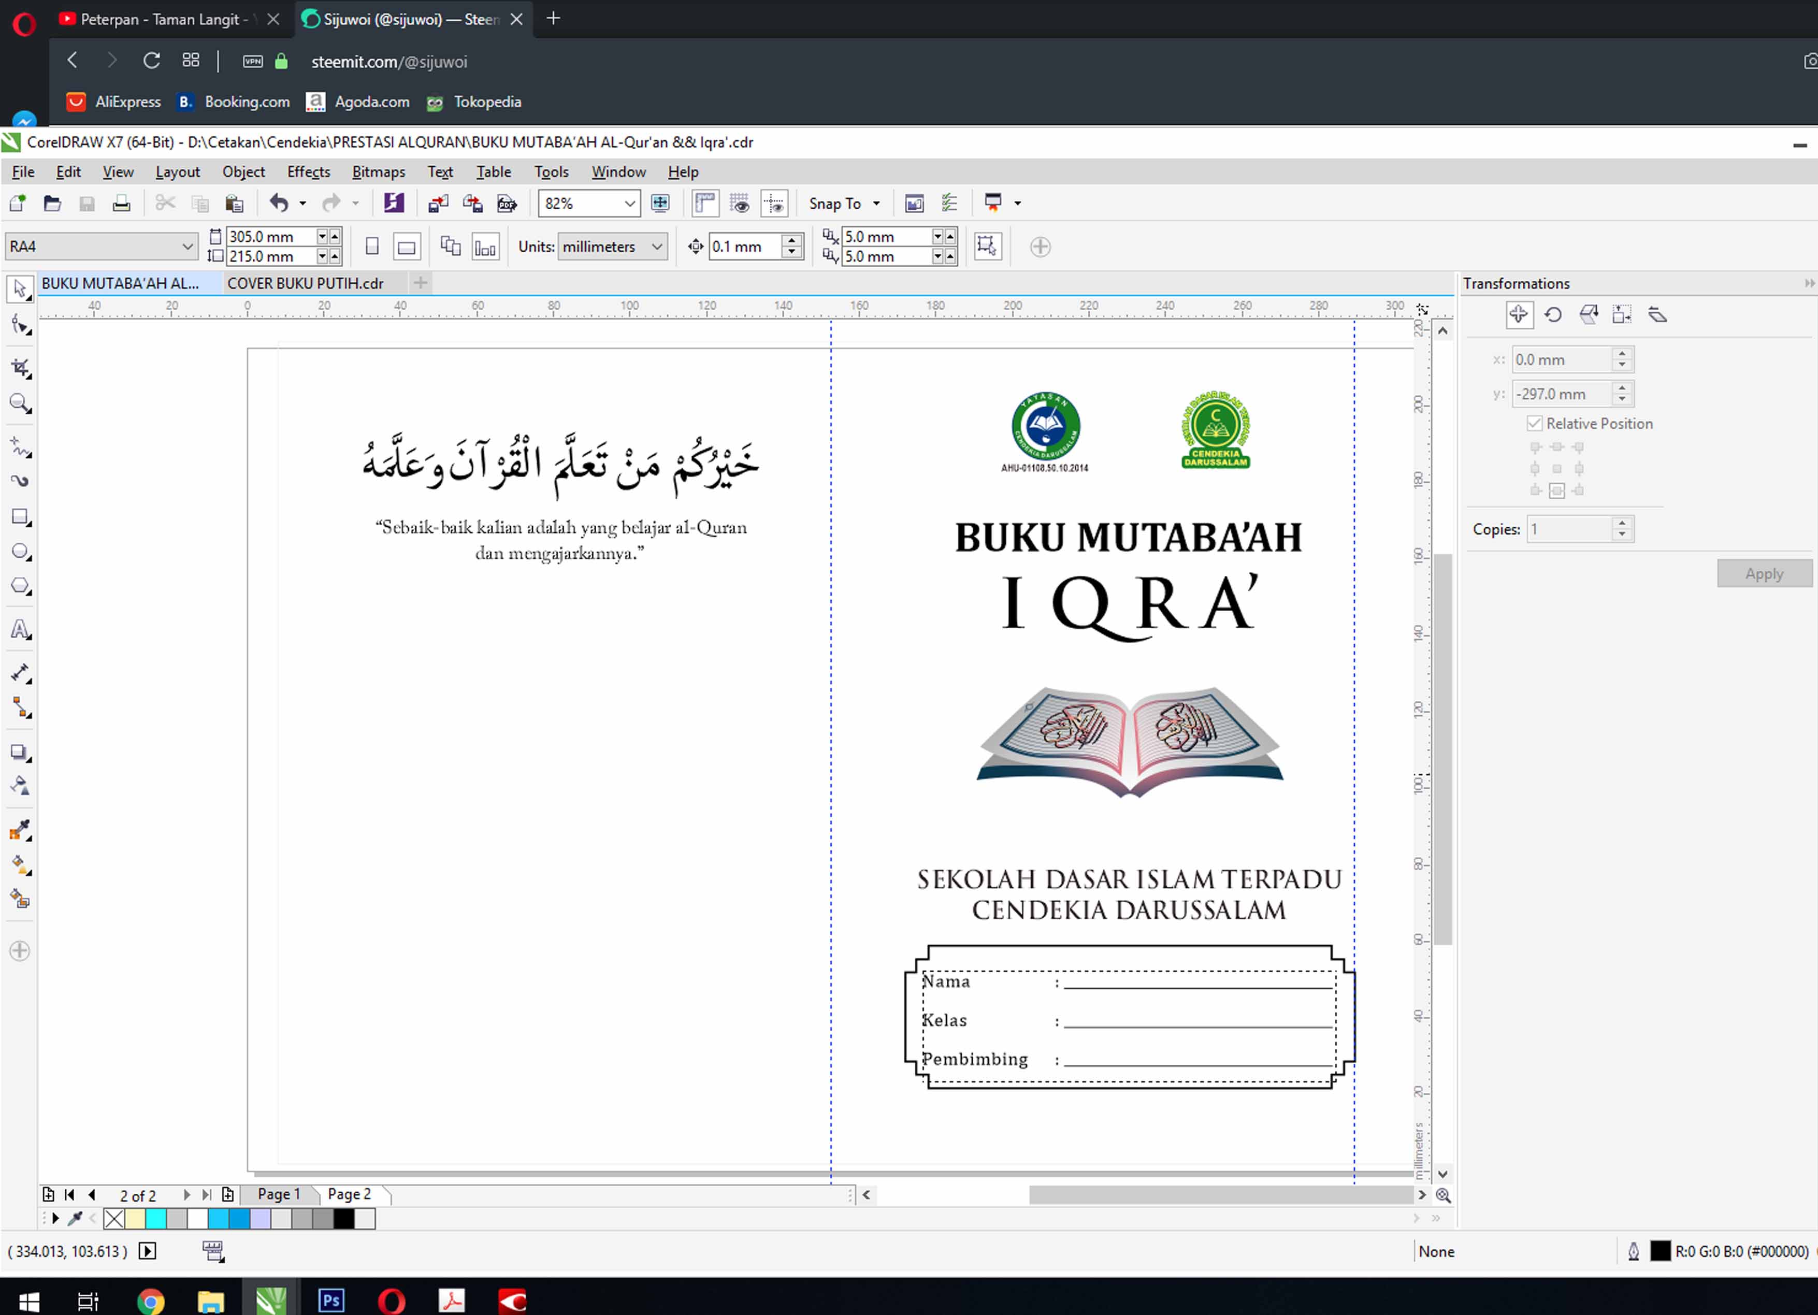Toggle landscape page orientation
Viewport: 1818px width, 1315px height.
[407, 247]
